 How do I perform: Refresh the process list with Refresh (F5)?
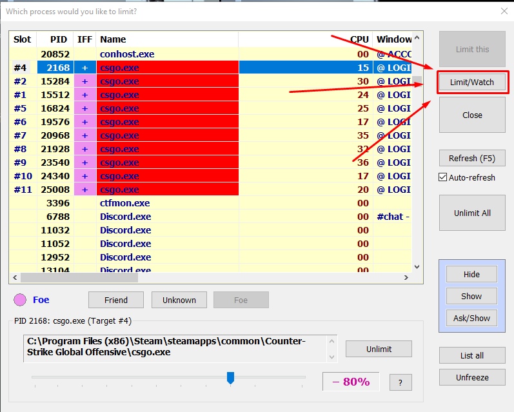tap(472, 159)
